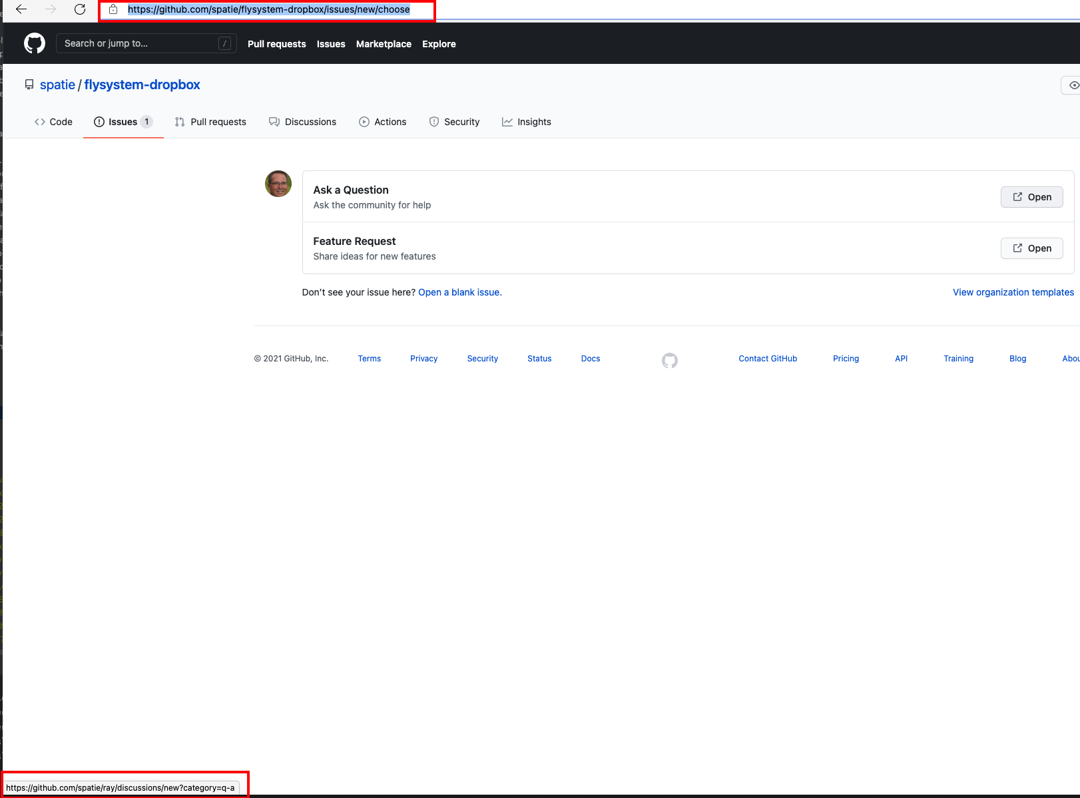Open GitHub home via the Octocat logo

coord(35,43)
